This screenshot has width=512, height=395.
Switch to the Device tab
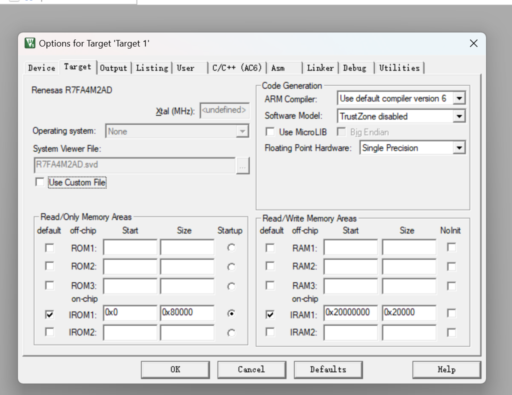[41, 68]
